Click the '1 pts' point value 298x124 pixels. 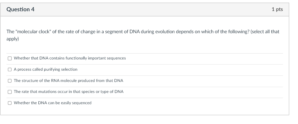(277, 9)
